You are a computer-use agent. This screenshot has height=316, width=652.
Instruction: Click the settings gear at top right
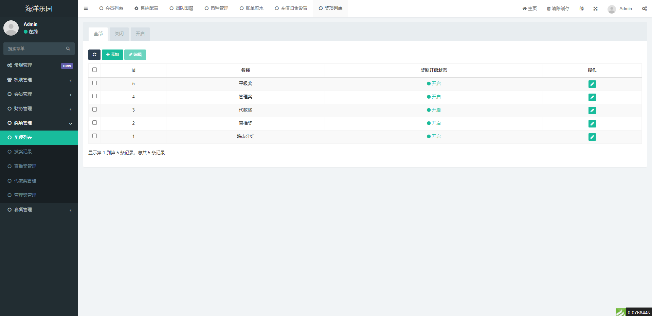pyautogui.click(x=645, y=8)
